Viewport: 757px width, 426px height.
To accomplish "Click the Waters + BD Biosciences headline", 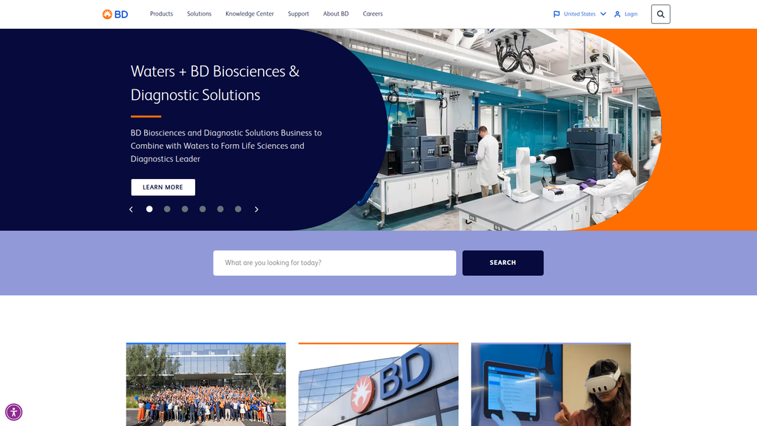I will pos(215,83).
